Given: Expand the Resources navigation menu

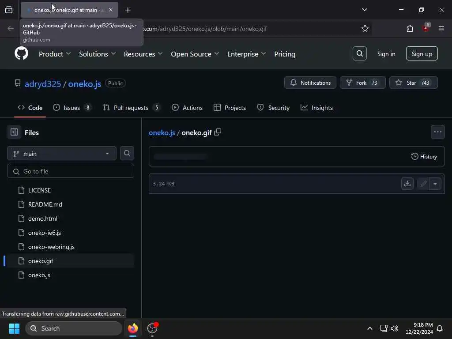Looking at the screenshot, I should coord(143,54).
